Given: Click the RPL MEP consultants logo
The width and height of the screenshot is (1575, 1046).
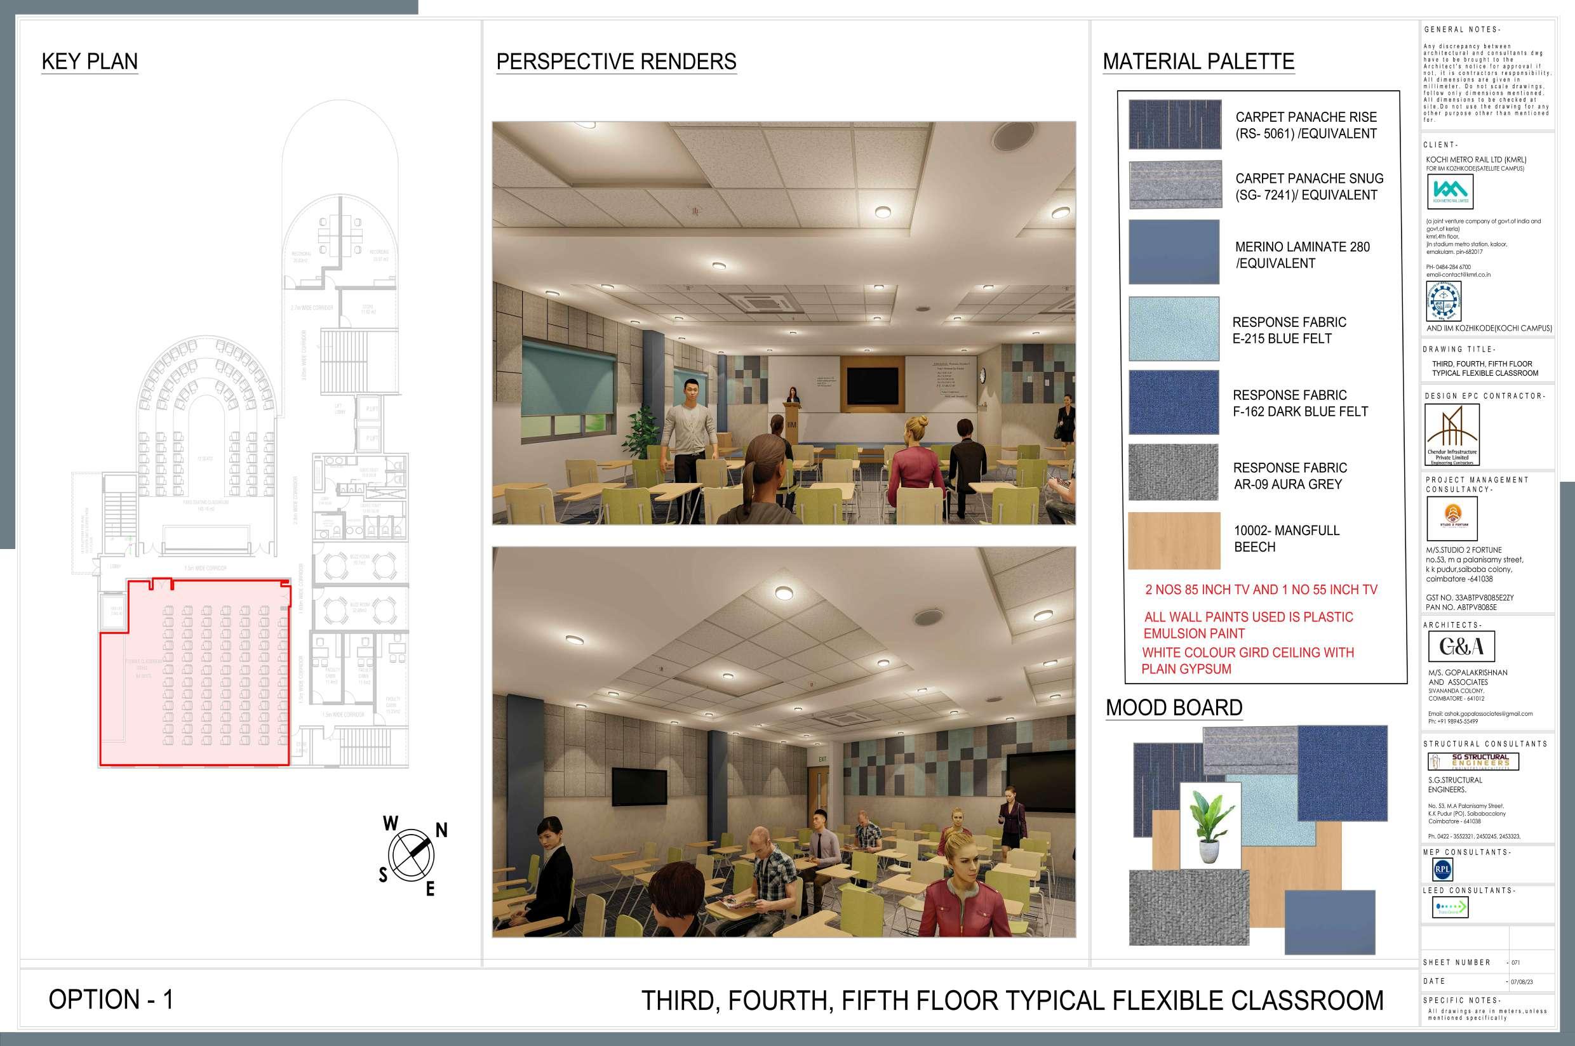Looking at the screenshot, I should [x=1442, y=871].
